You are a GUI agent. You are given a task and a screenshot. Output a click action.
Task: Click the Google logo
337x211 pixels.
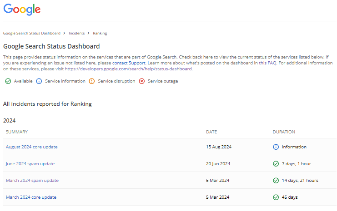pyautogui.click(x=22, y=10)
